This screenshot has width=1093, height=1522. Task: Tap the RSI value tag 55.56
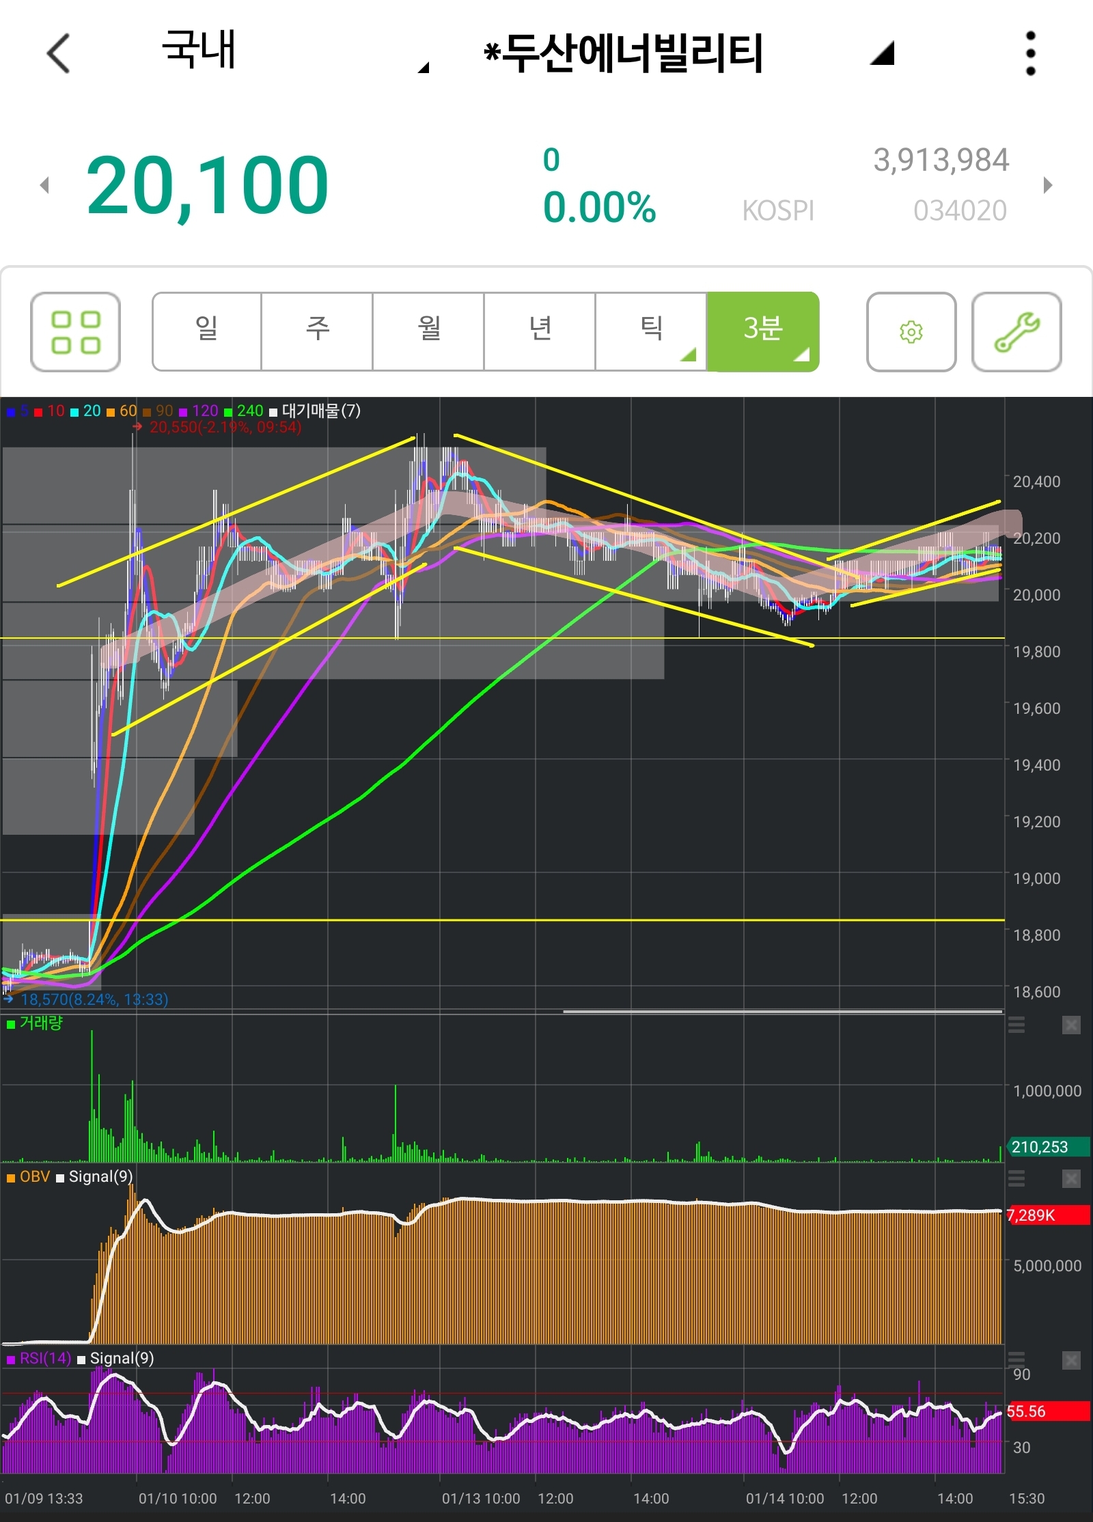pyautogui.click(x=1049, y=1411)
